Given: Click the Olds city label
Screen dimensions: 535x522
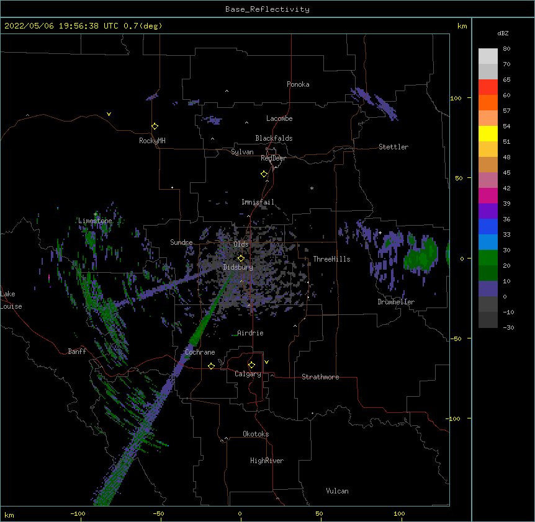Looking at the screenshot, I should [x=241, y=244].
